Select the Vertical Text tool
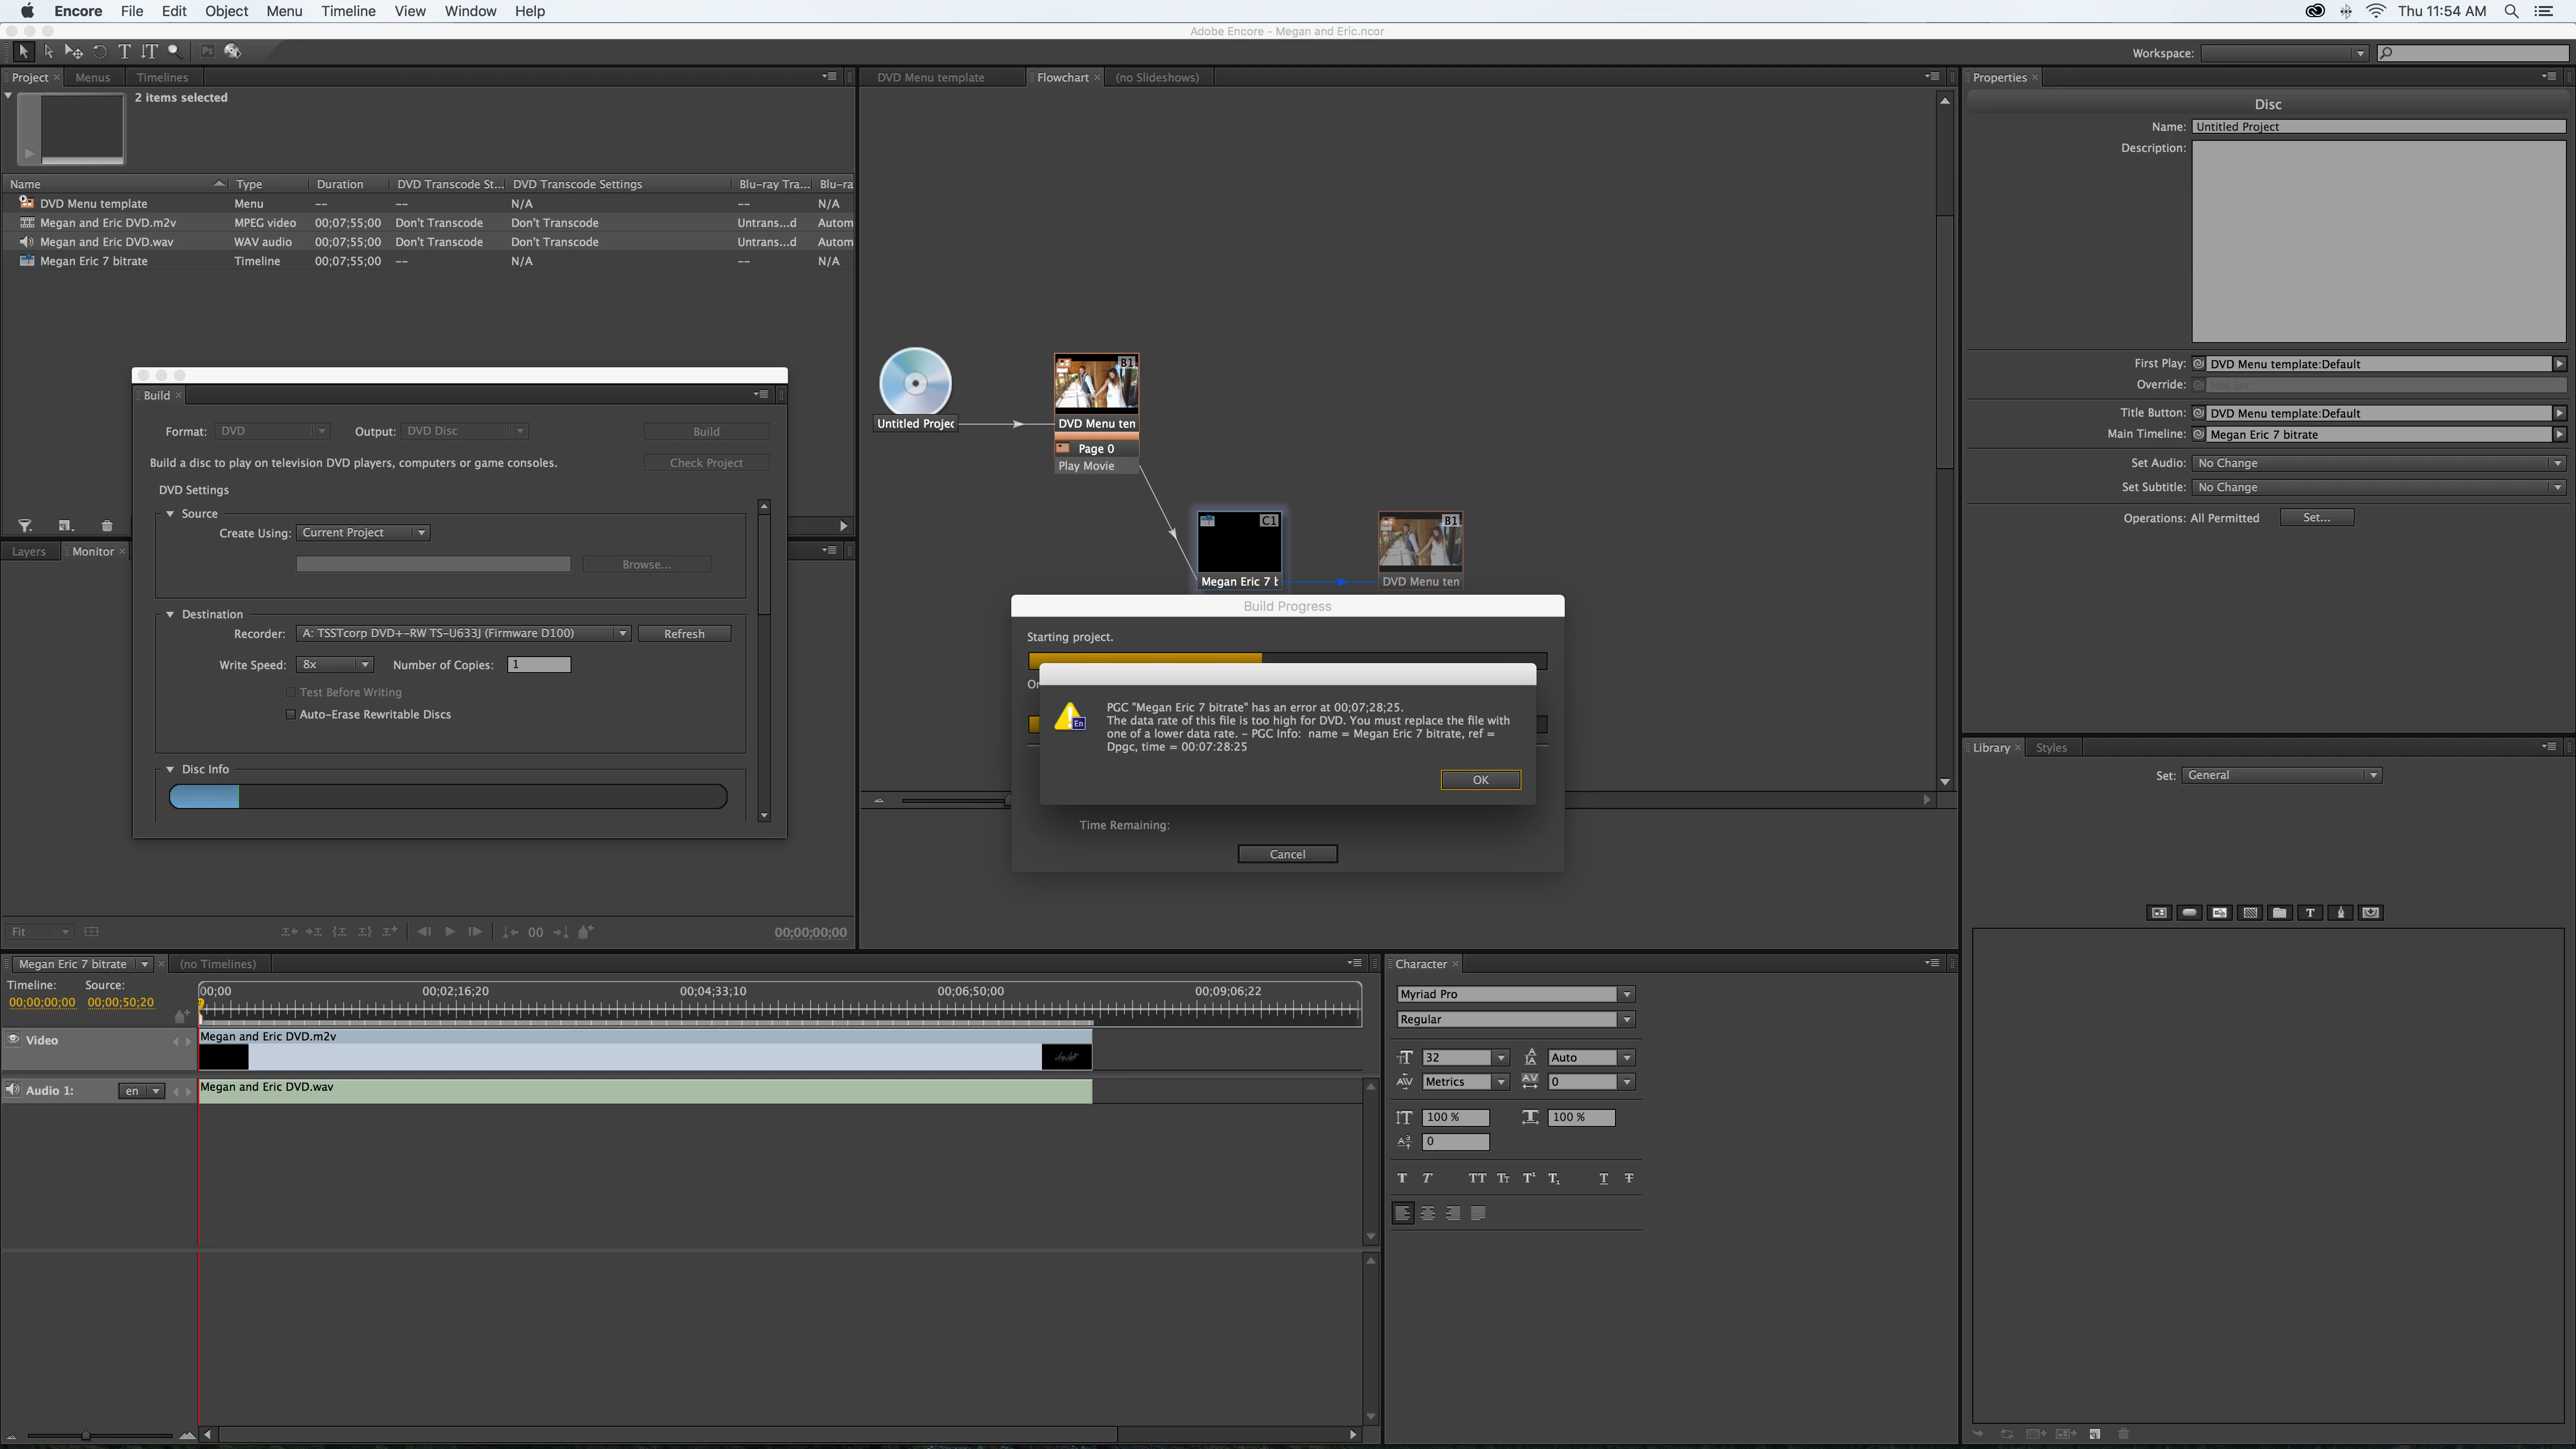This screenshot has height=1449, width=2576. point(149,51)
